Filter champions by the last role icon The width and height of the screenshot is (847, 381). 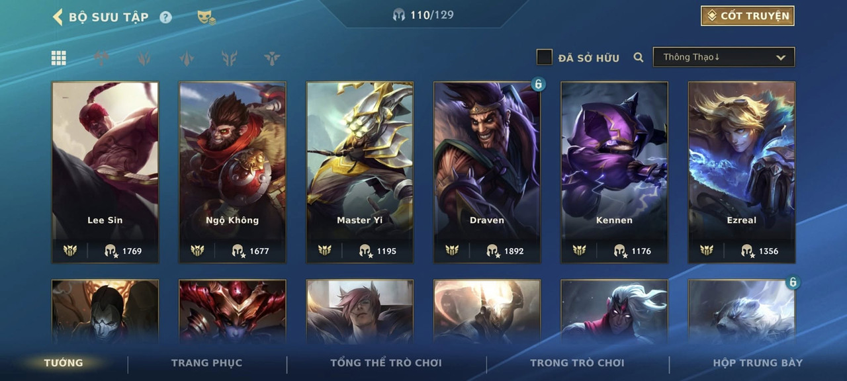tap(272, 58)
